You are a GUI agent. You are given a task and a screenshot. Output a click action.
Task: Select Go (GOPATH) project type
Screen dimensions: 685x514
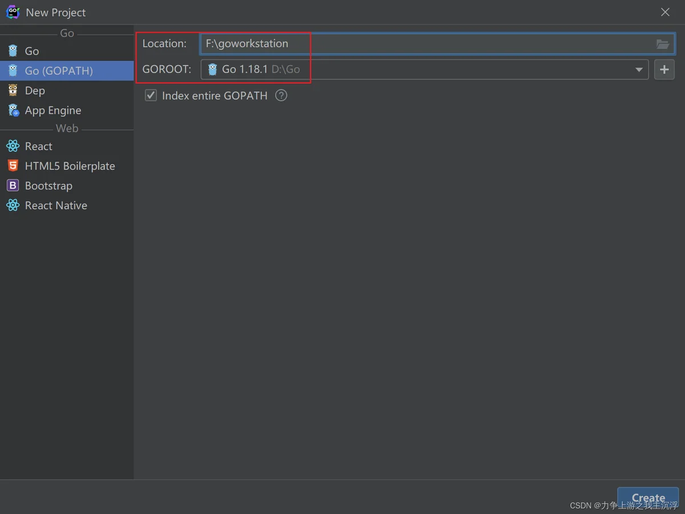click(x=67, y=71)
